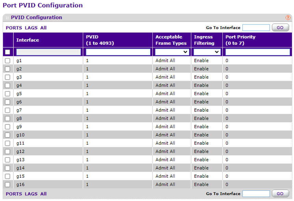
Task: Show All interfaces using top link
Action: (43, 28)
